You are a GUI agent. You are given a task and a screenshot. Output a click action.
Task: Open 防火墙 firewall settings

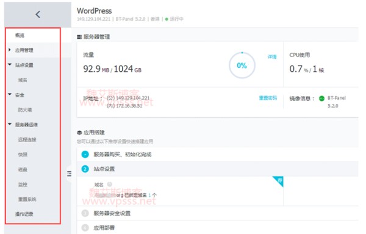[x=25, y=110]
